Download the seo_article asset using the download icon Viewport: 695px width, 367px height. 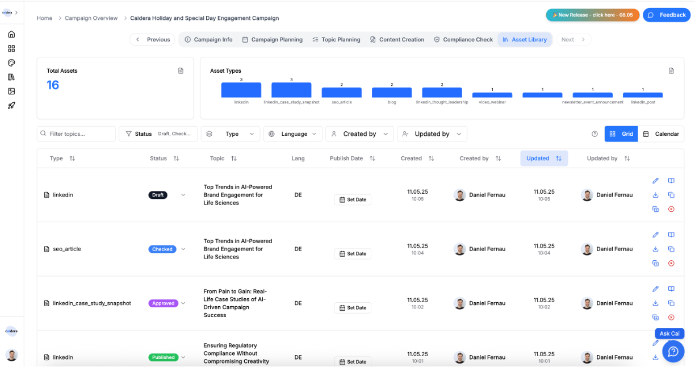click(655, 249)
